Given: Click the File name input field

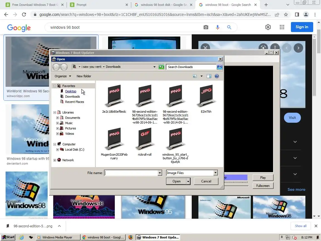Looking at the screenshot, I should point(131,173).
